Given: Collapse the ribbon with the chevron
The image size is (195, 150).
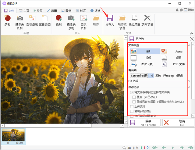Looking at the screenshot, I should [192, 33].
